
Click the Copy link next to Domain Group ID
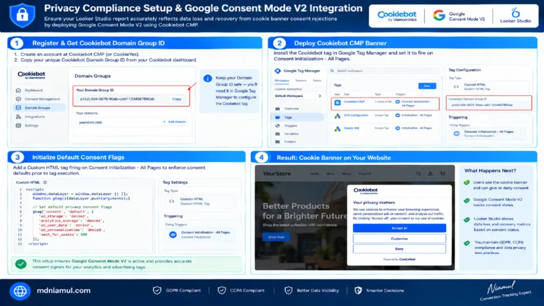176,99
